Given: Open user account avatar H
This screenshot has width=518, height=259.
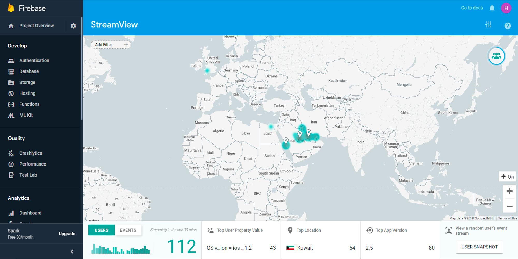Looking at the screenshot, I should click(x=506, y=8).
